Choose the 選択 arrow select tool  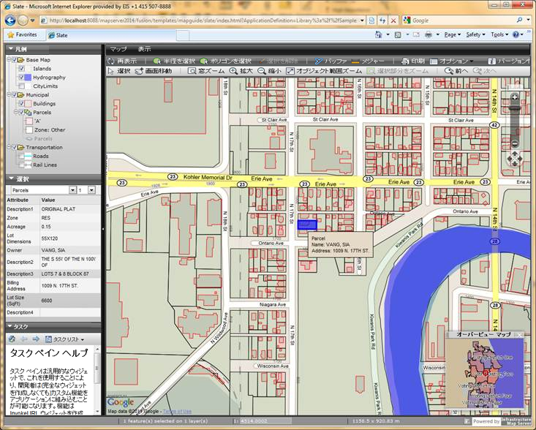coord(119,71)
